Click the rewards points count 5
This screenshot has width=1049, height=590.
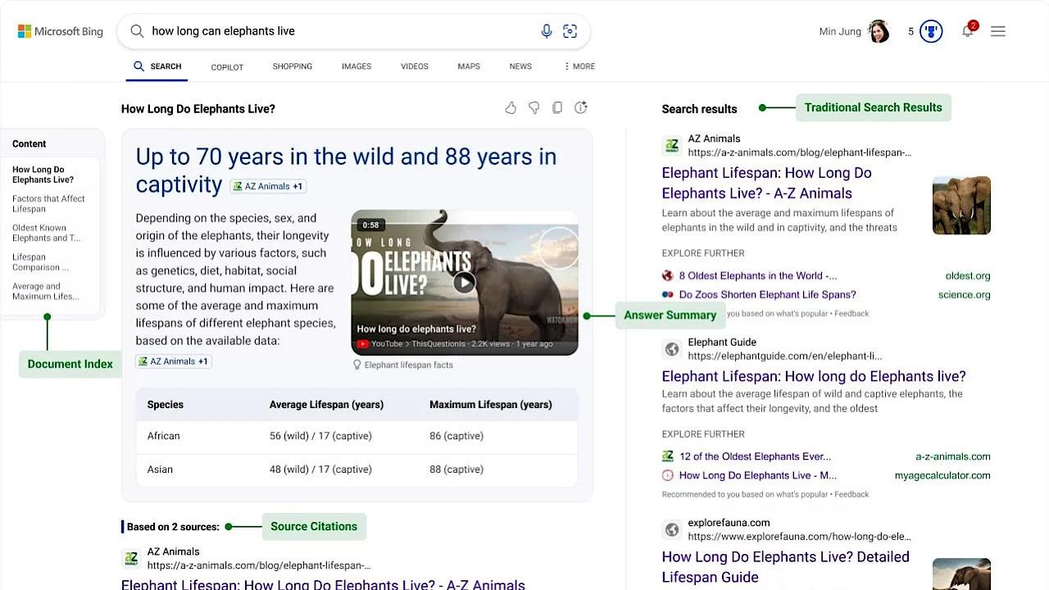coord(910,31)
